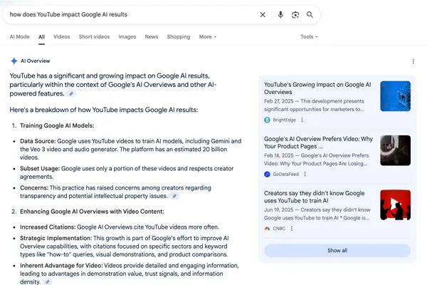
Task: Click 'Feb 27, 2025' snippet text
Action: (278, 101)
